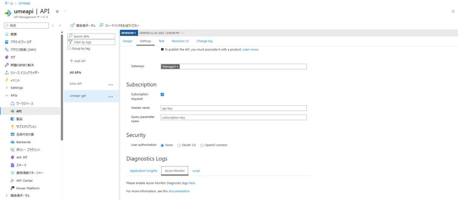Follow the Learn more link
Screen dimensions: 458x200
[x=250, y=50]
